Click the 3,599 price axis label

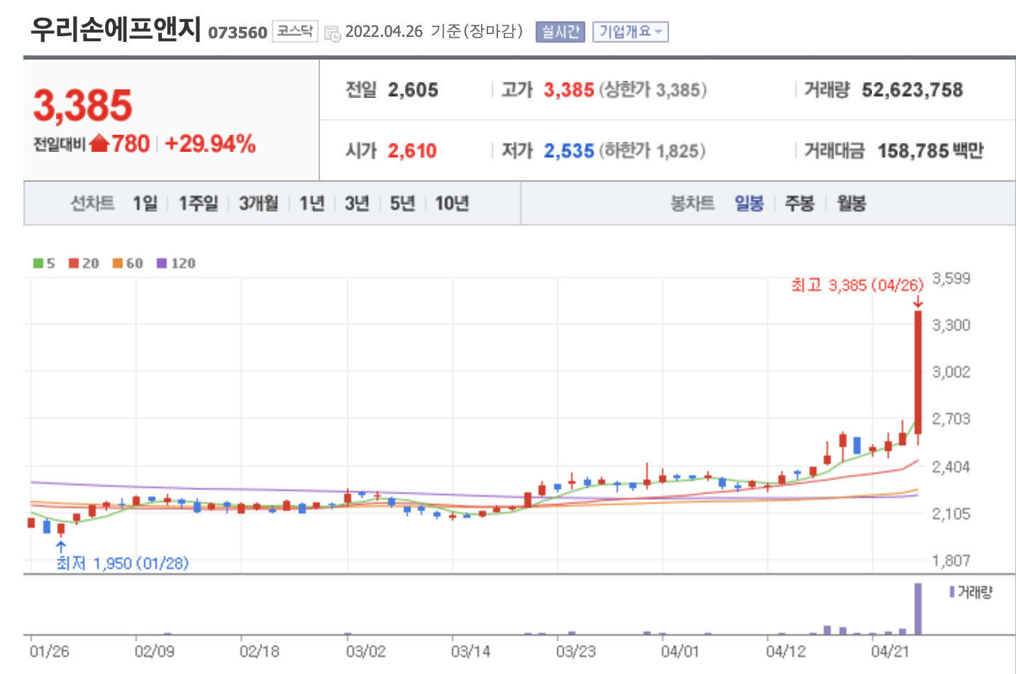point(951,278)
